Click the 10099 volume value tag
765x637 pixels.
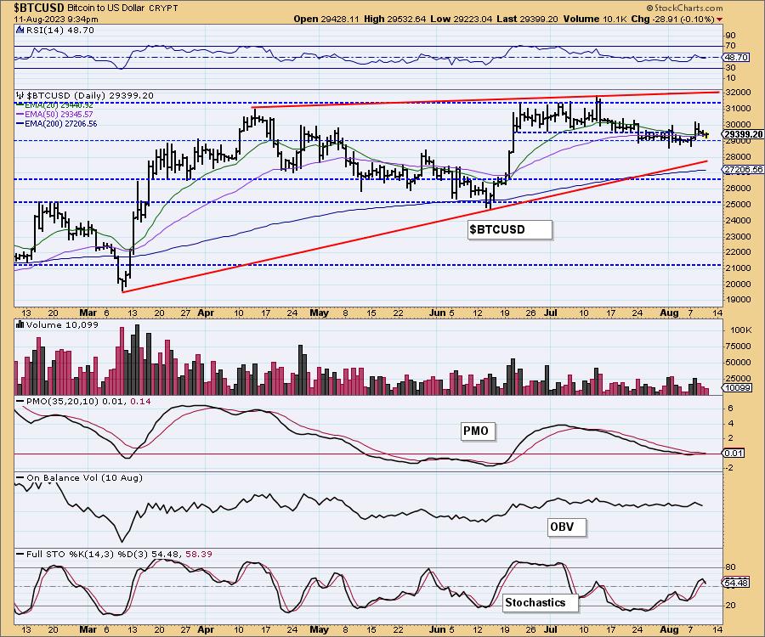[x=738, y=388]
